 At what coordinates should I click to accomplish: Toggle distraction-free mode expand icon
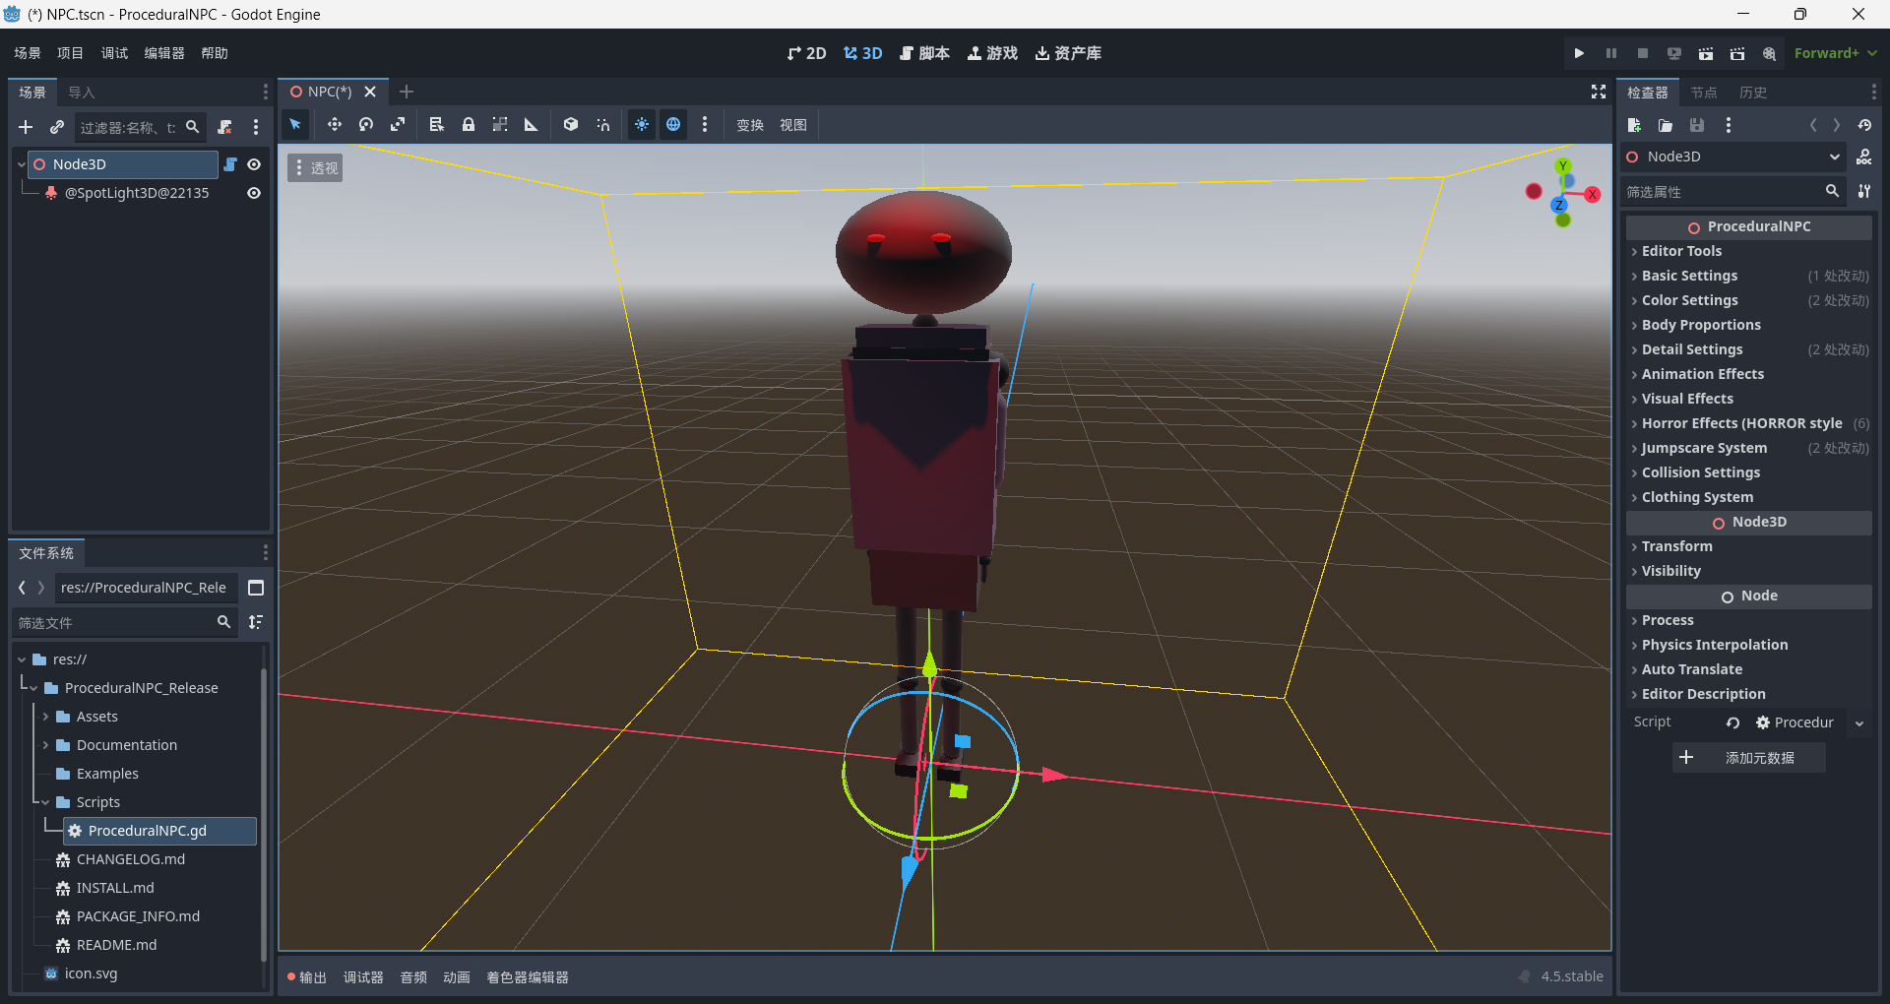point(1599,92)
